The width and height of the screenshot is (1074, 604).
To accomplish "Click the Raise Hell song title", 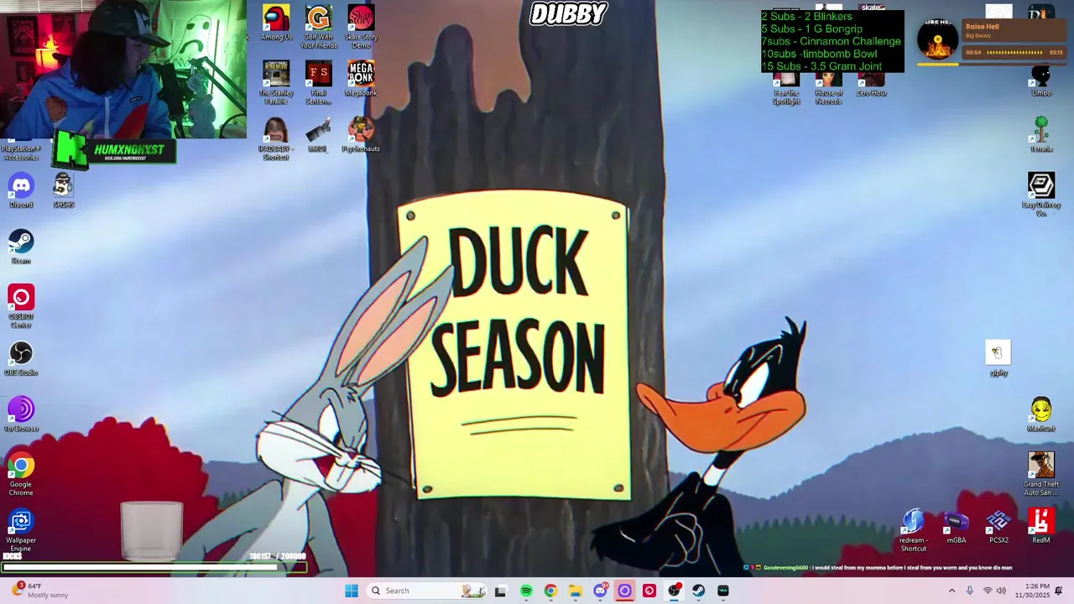I will pos(983,27).
